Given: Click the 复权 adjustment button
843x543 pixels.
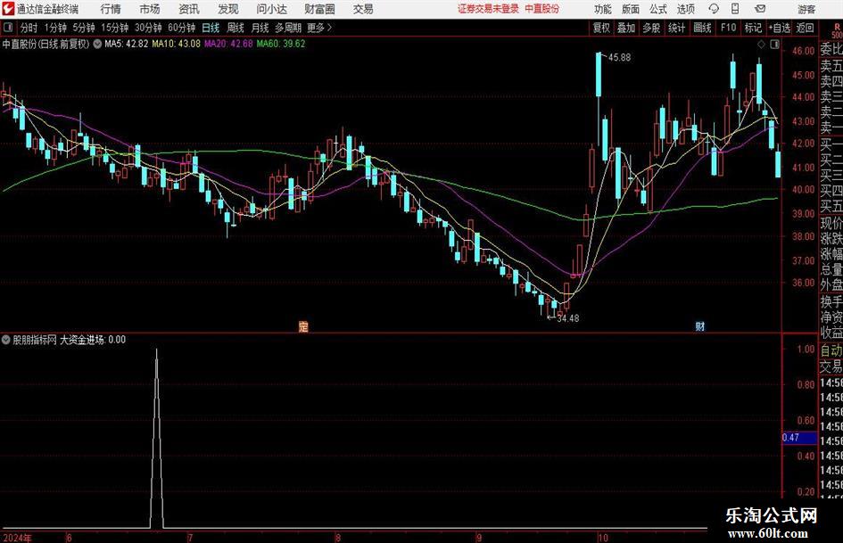Looking at the screenshot, I should pyautogui.click(x=601, y=28).
